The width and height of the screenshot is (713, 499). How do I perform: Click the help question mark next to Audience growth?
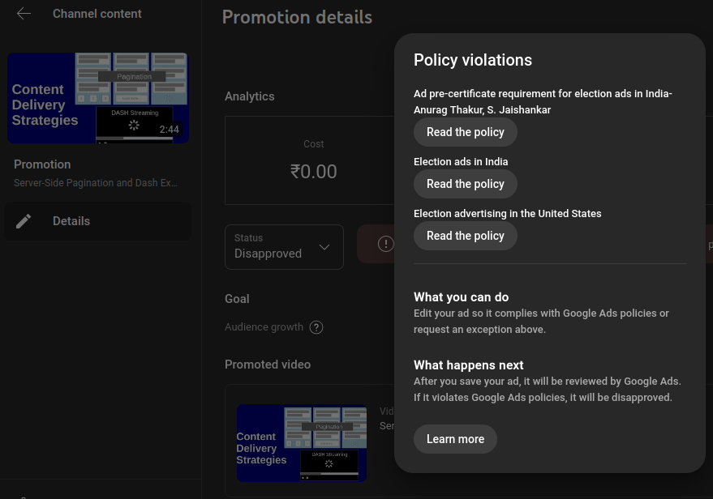(316, 327)
